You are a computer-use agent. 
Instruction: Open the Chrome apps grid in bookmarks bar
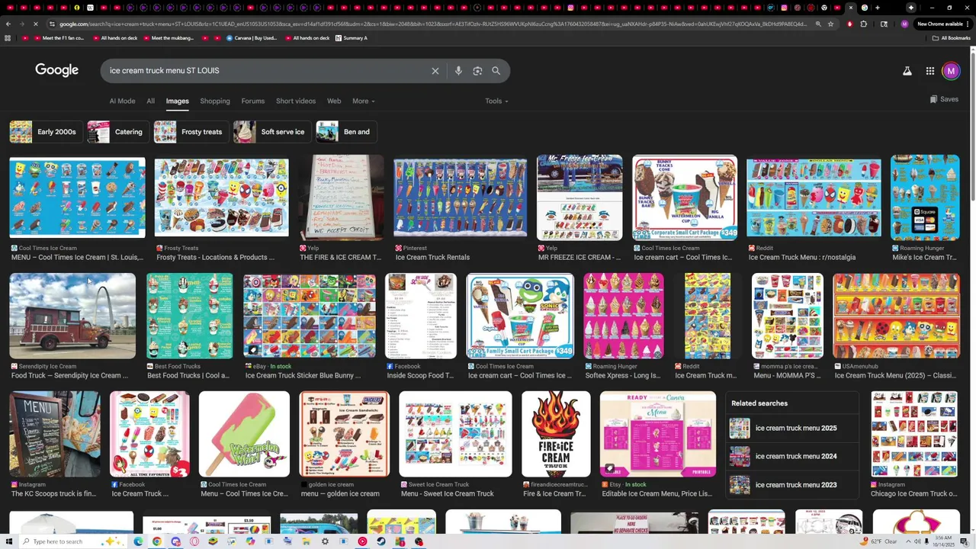point(8,38)
